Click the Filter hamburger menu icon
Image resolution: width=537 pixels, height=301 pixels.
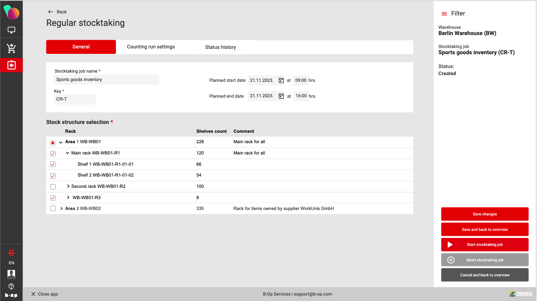coord(444,14)
